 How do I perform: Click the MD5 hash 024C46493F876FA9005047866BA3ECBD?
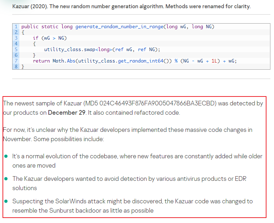[157, 103]
